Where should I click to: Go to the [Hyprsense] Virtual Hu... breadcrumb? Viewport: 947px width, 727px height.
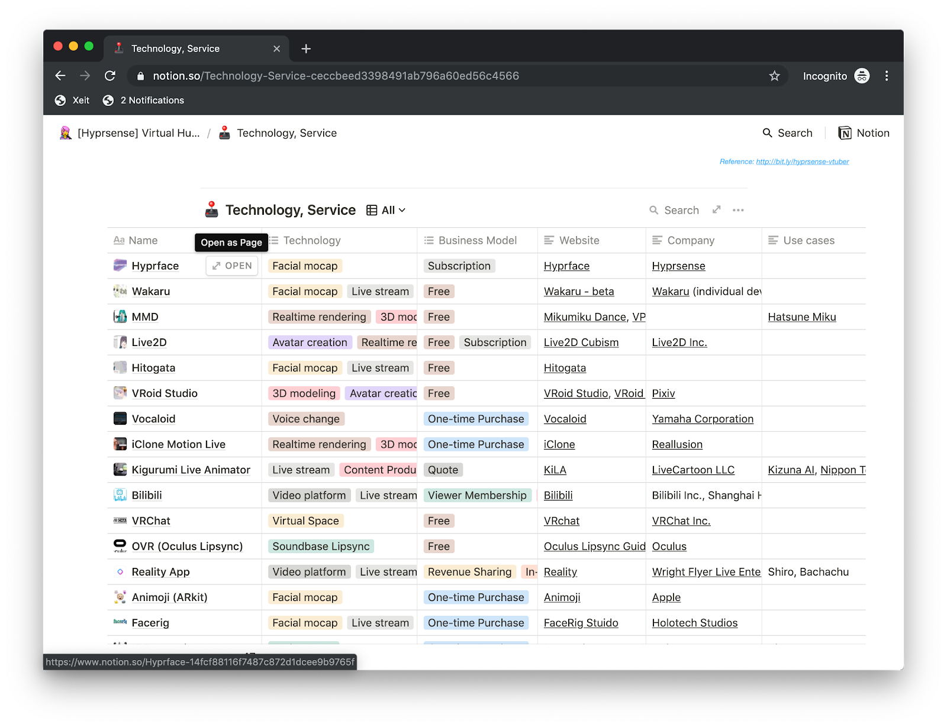point(130,133)
